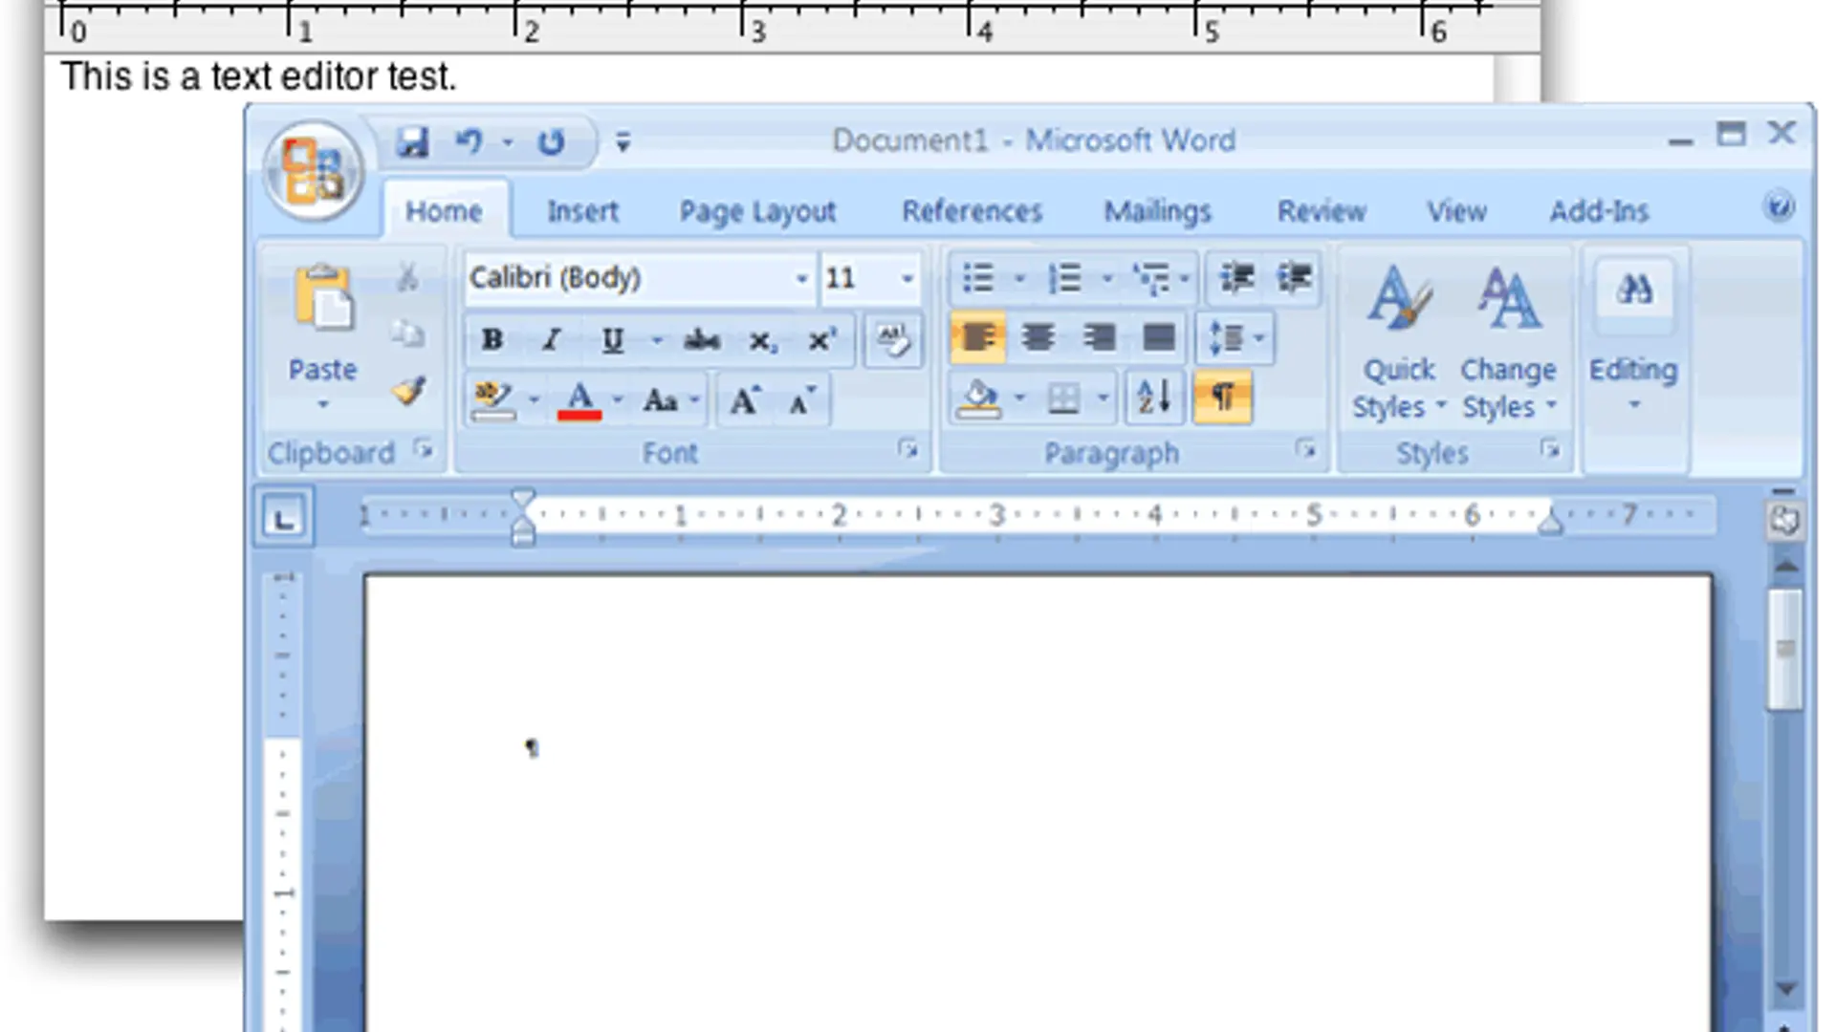Click the Grow Font icon
1836x1032 pixels.
click(745, 400)
